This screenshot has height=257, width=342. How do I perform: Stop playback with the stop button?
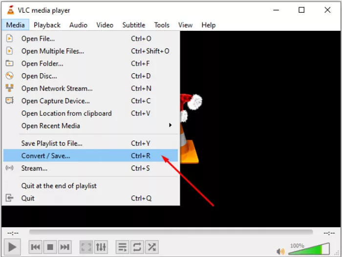pyautogui.click(x=50, y=247)
